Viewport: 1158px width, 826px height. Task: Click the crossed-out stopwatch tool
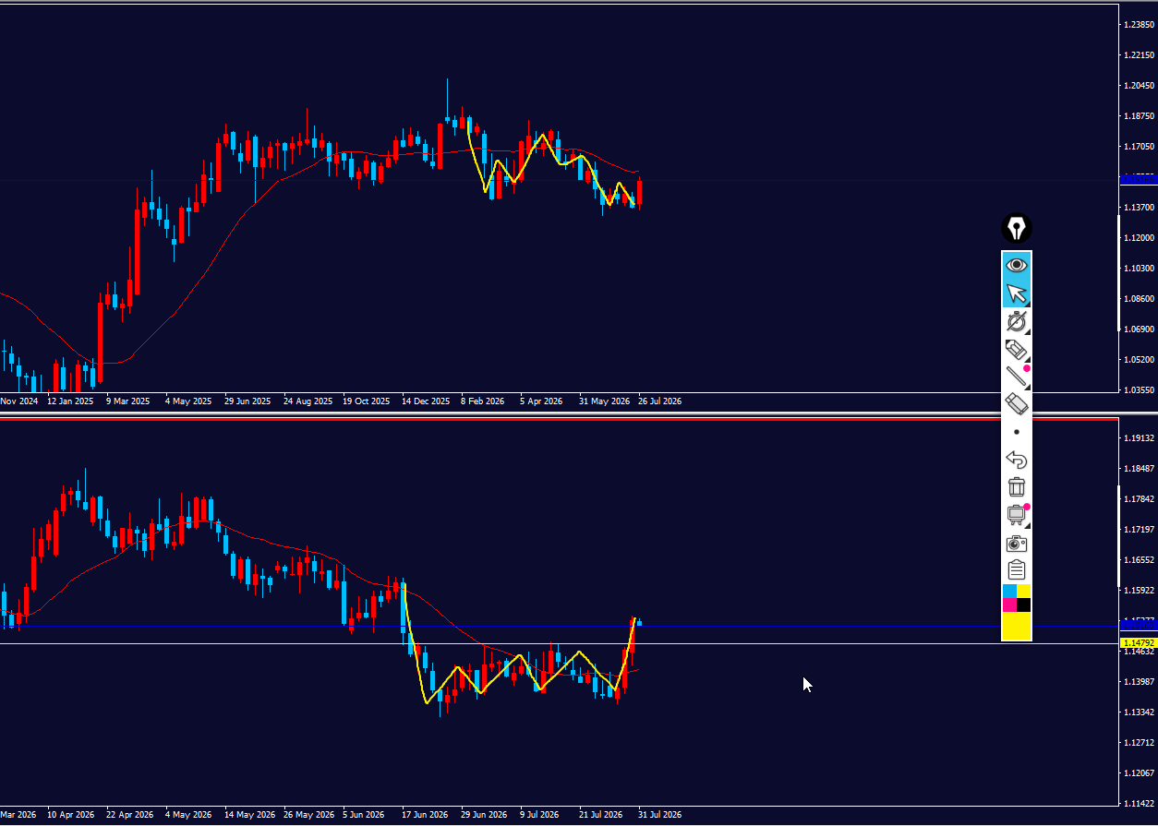click(x=1017, y=322)
